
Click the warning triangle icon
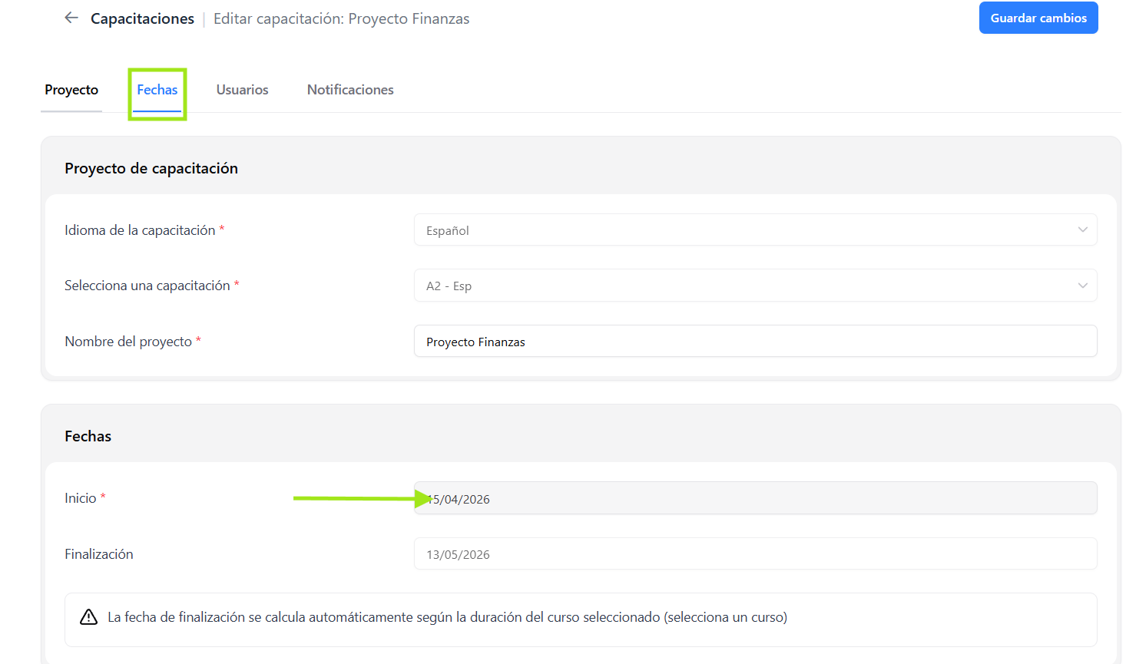pos(89,617)
